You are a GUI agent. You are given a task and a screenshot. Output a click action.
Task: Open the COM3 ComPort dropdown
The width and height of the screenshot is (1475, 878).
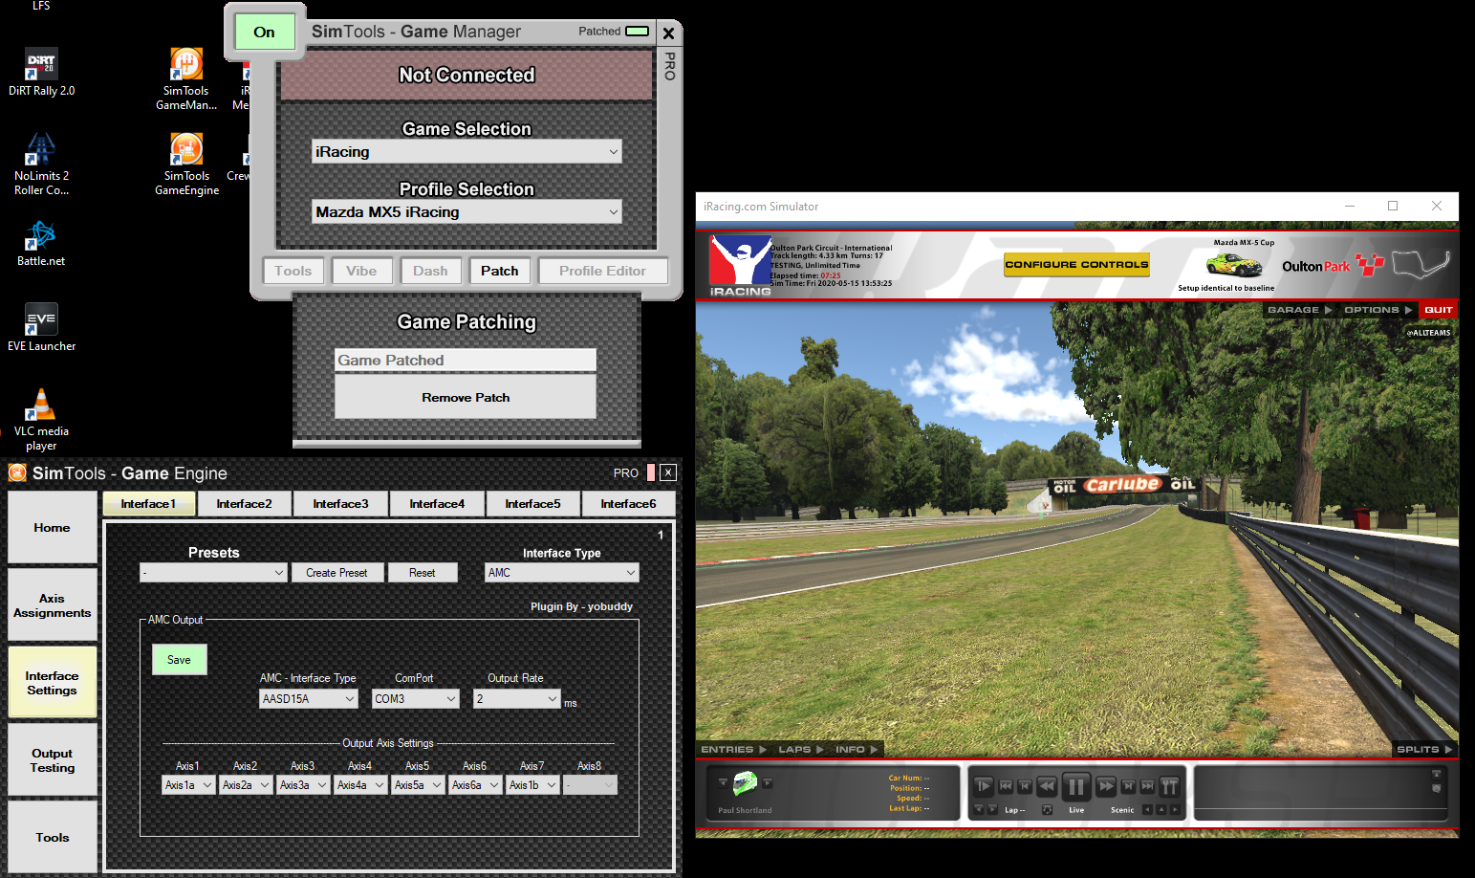(x=416, y=699)
